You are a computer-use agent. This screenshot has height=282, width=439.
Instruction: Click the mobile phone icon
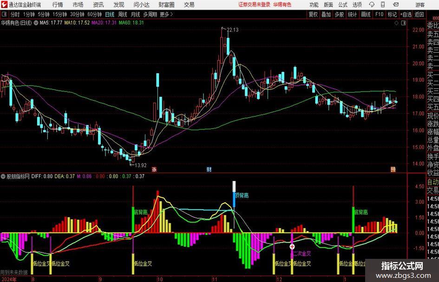point(383,5)
